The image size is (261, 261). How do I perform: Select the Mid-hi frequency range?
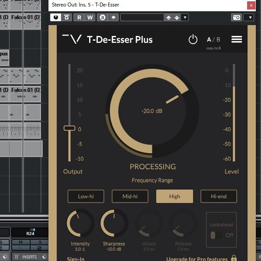[130, 197]
